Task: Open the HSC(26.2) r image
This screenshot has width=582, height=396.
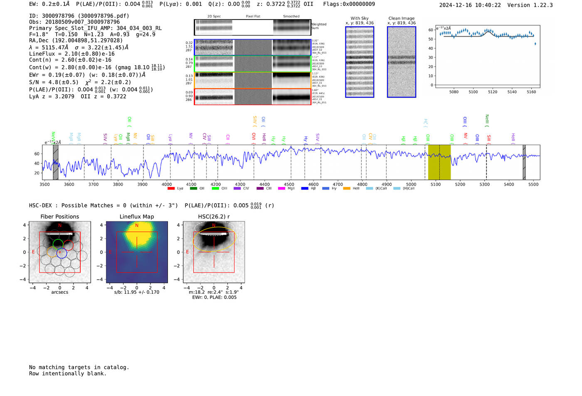Action: click(214, 252)
